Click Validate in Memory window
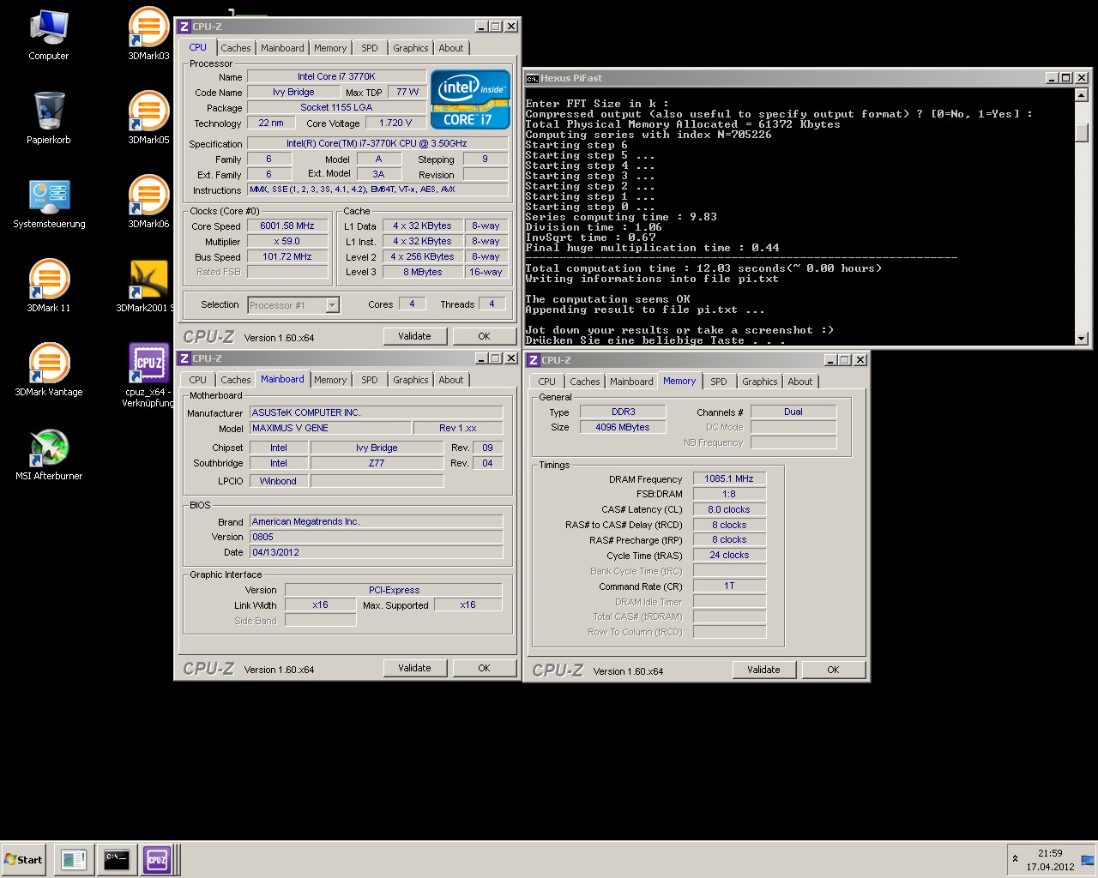1098x878 pixels. pyautogui.click(x=763, y=670)
